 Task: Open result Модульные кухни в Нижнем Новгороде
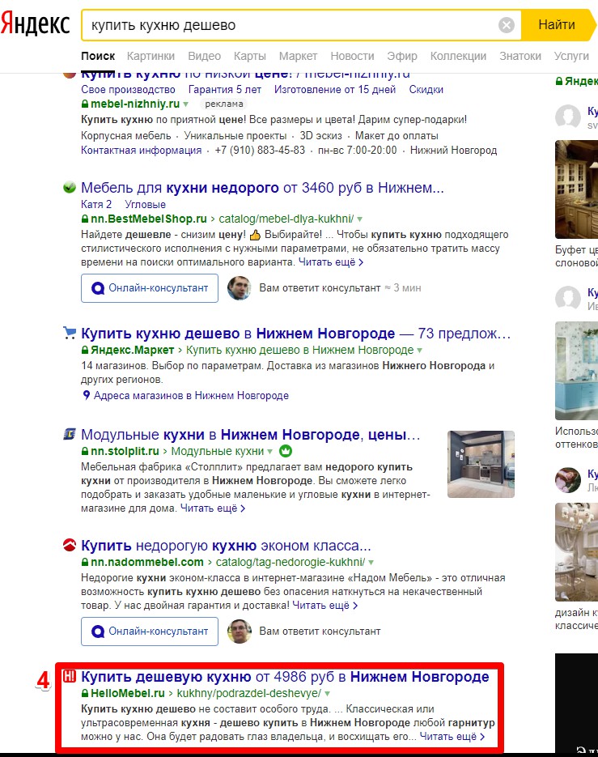click(x=251, y=435)
